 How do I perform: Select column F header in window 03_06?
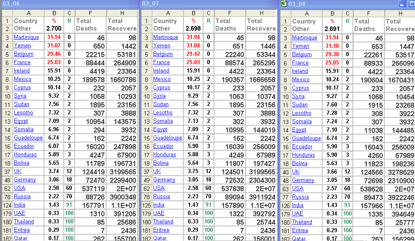point(91,13)
